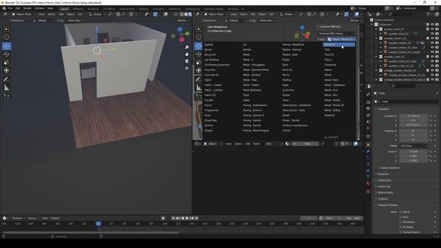Switch to the Modeling workspace tab
Screen dimensions: 441x248
(x=78, y=9)
